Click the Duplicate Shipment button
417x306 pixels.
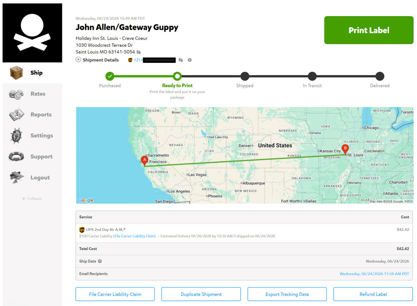coord(201,294)
